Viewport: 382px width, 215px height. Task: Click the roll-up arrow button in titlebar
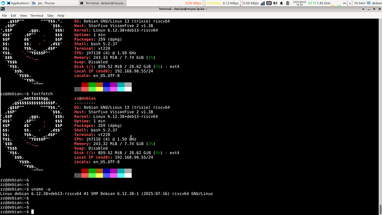click(x=363, y=9)
